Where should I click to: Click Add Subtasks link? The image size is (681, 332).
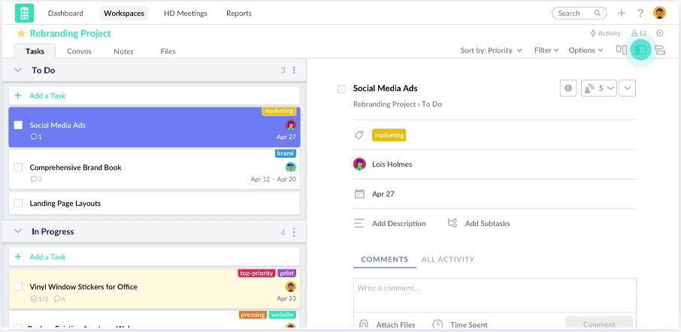[x=487, y=224]
